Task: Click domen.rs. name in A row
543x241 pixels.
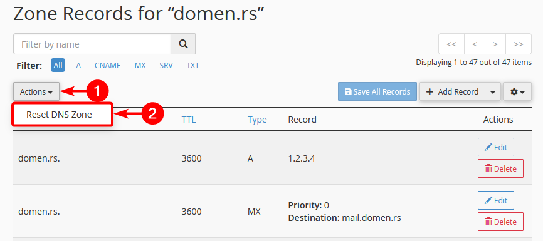Action: click(39, 159)
